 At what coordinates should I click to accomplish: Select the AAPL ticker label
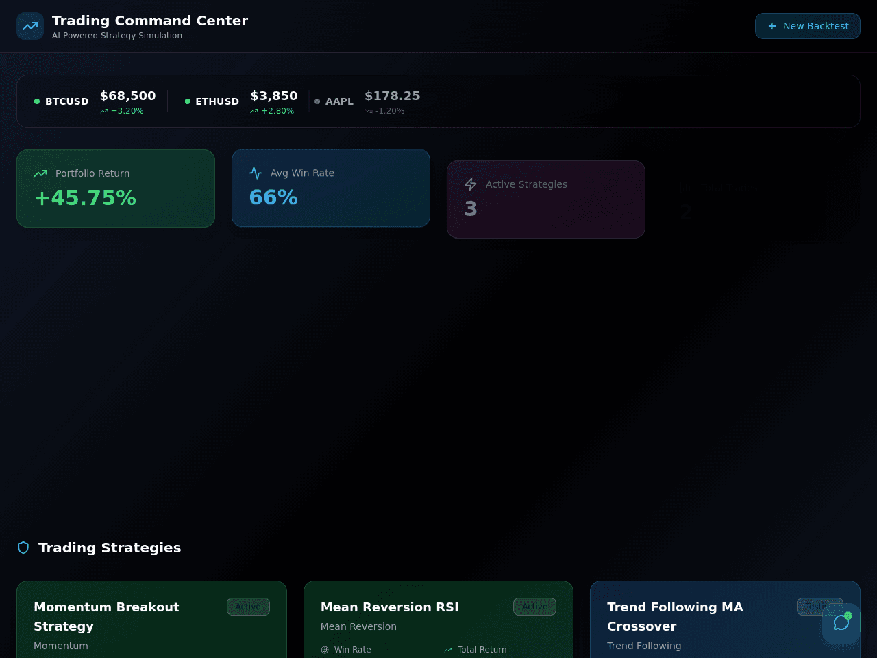pyautogui.click(x=339, y=101)
